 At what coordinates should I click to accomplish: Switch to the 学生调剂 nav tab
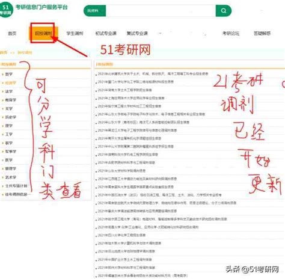(x=75, y=33)
